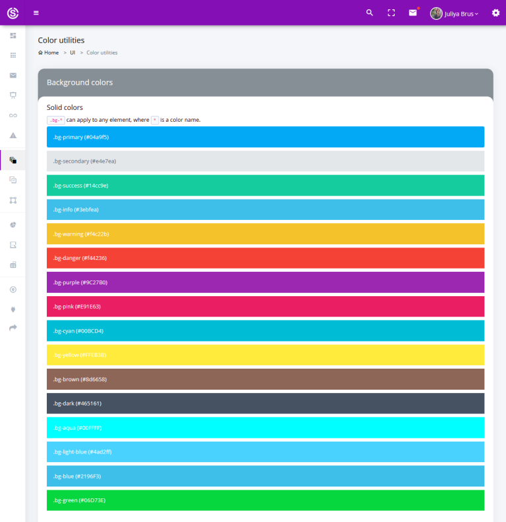This screenshot has height=522, width=506.
Task: Open the mail notifications icon in header
Action: coord(412,13)
